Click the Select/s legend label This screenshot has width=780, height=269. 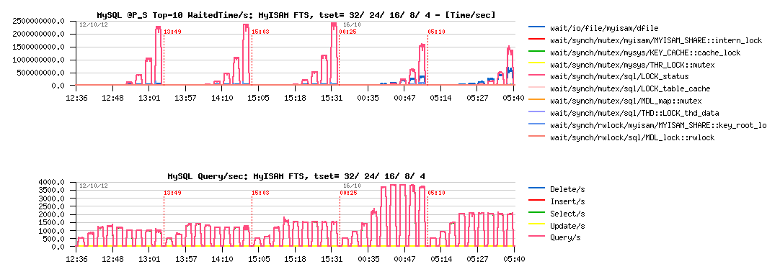pyautogui.click(x=567, y=214)
